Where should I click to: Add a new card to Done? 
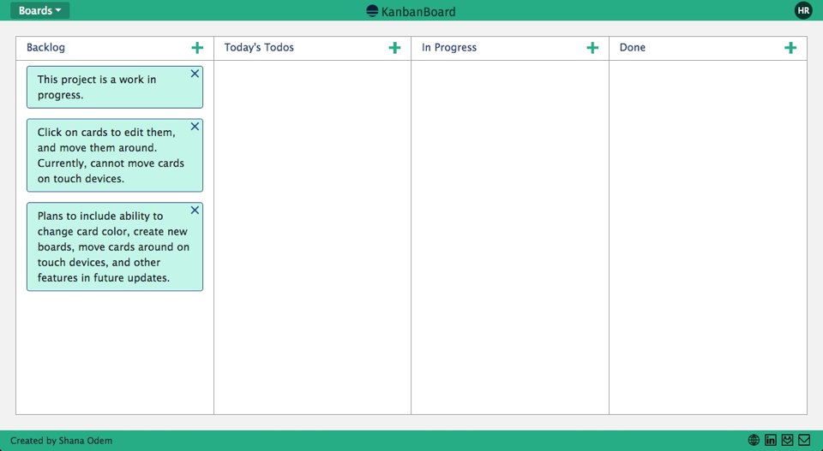coord(790,48)
